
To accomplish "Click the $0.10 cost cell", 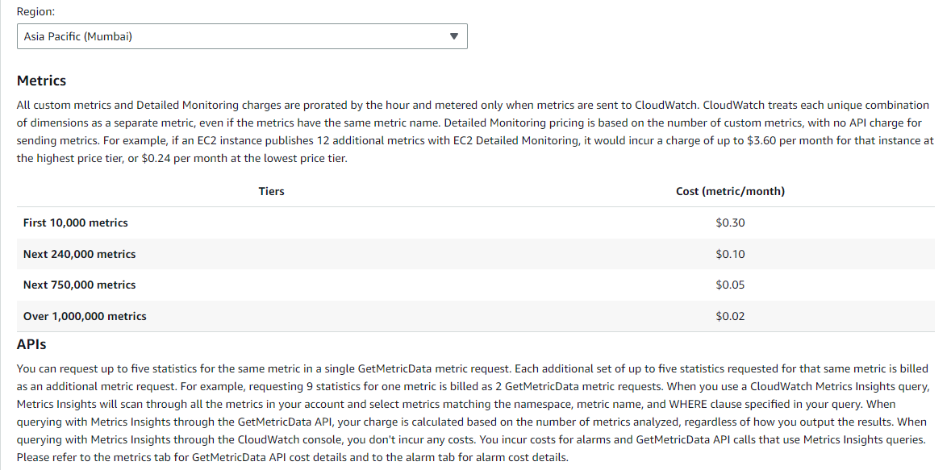I will (x=730, y=254).
